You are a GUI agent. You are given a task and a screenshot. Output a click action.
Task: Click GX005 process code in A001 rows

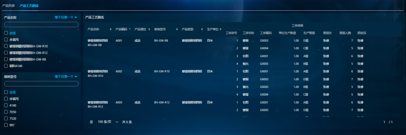264,64
